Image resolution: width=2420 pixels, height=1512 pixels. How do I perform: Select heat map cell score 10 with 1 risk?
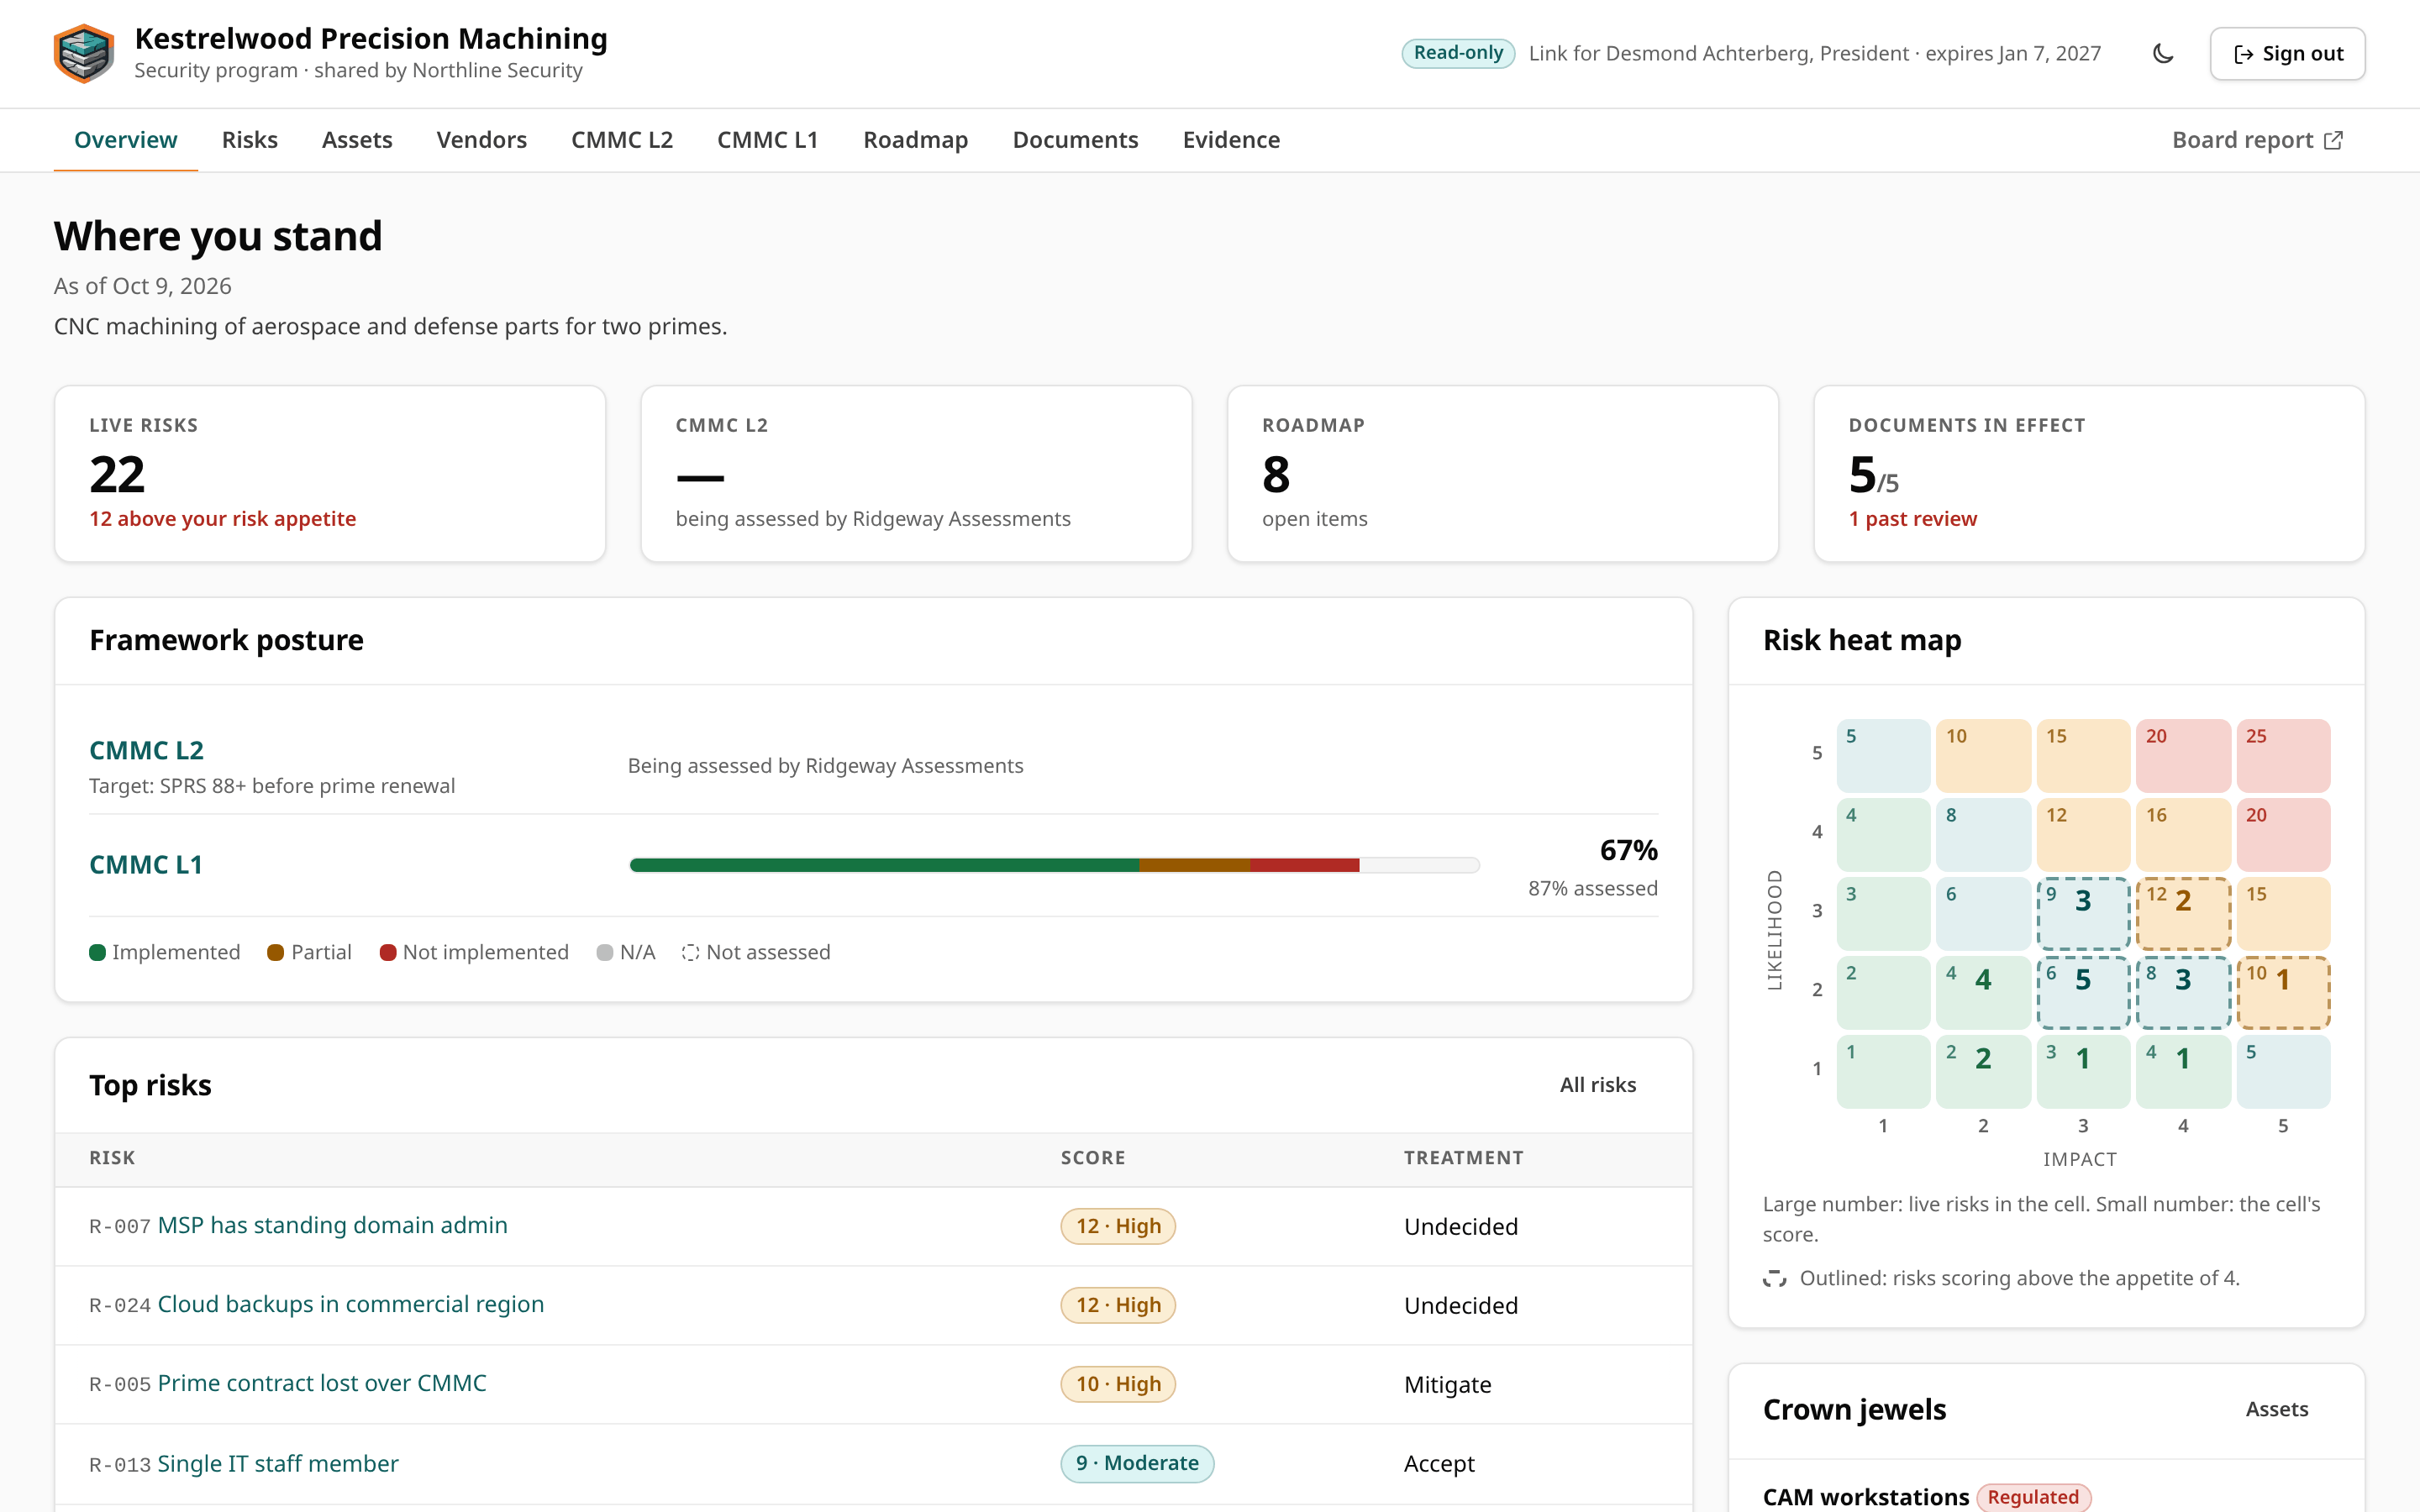2283,992
